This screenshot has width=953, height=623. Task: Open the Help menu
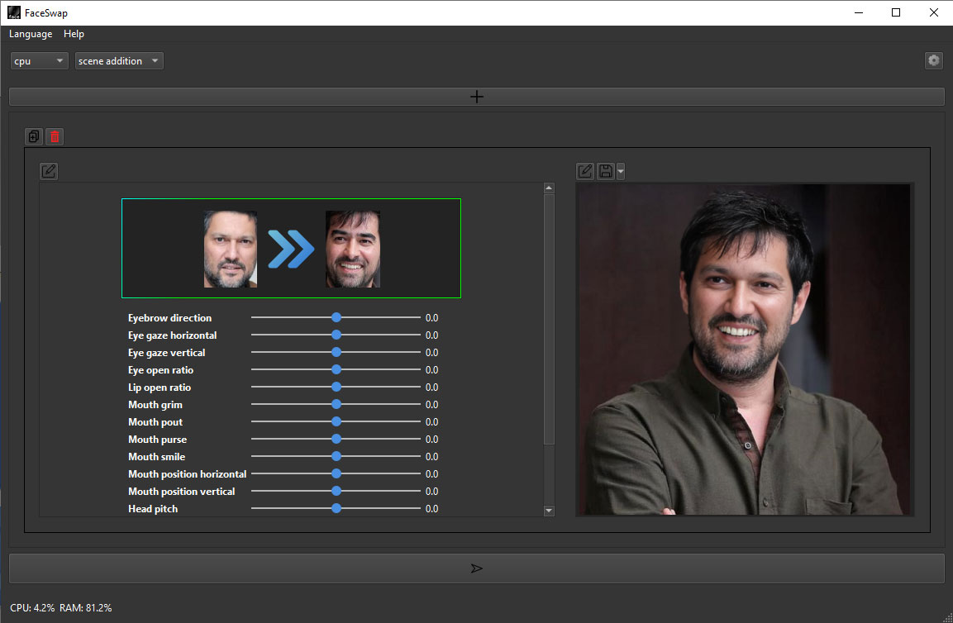click(74, 34)
